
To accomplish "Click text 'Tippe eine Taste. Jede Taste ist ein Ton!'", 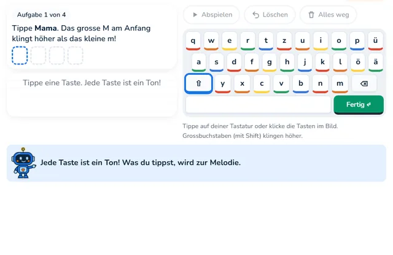I will (x=91, y=83).
